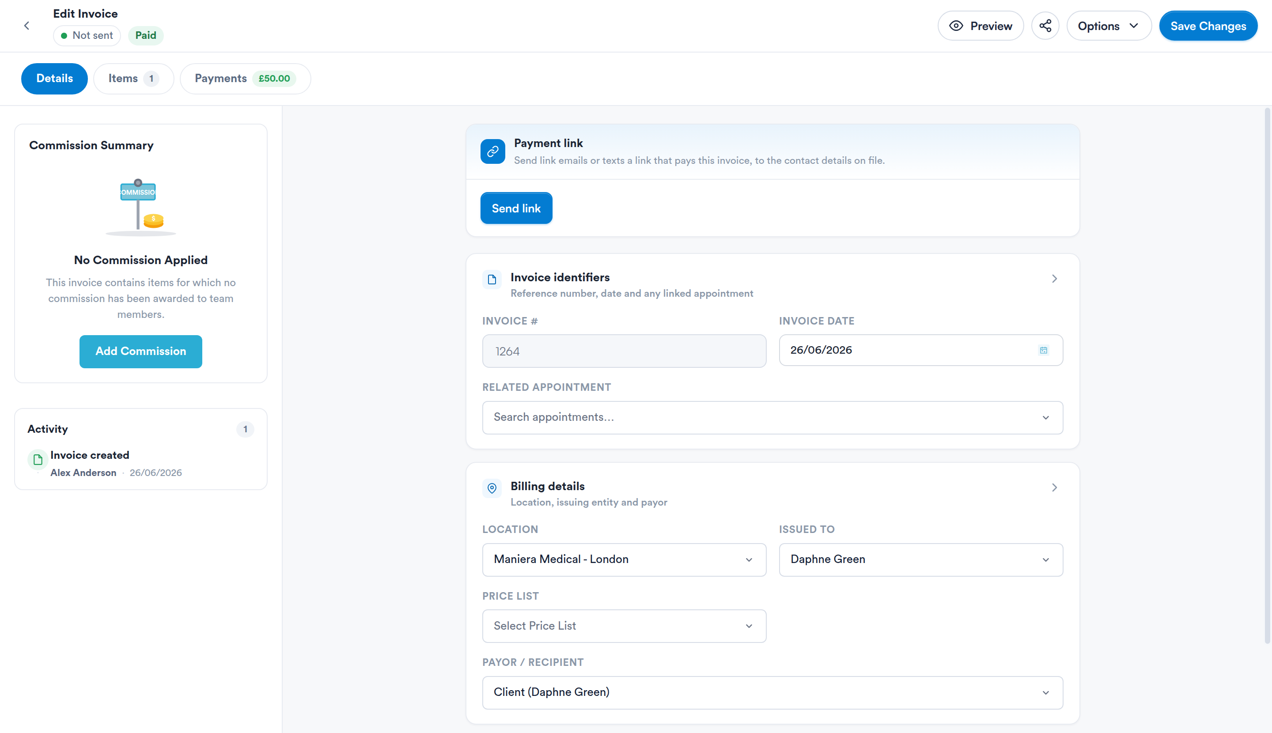Click Alex Anderson in the activity log
The height and width of the screenshot is (733, 1272).
83,473
